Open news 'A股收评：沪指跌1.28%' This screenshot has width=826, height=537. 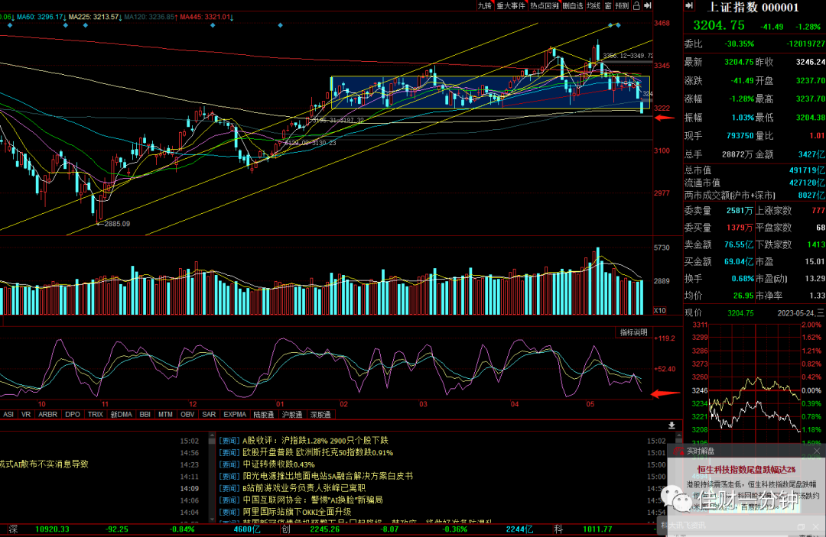(315, 440)
